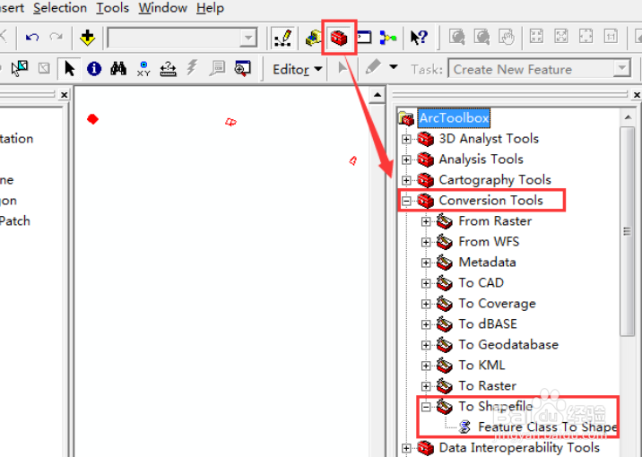Select the To Geodatabase label

[508, 344]
